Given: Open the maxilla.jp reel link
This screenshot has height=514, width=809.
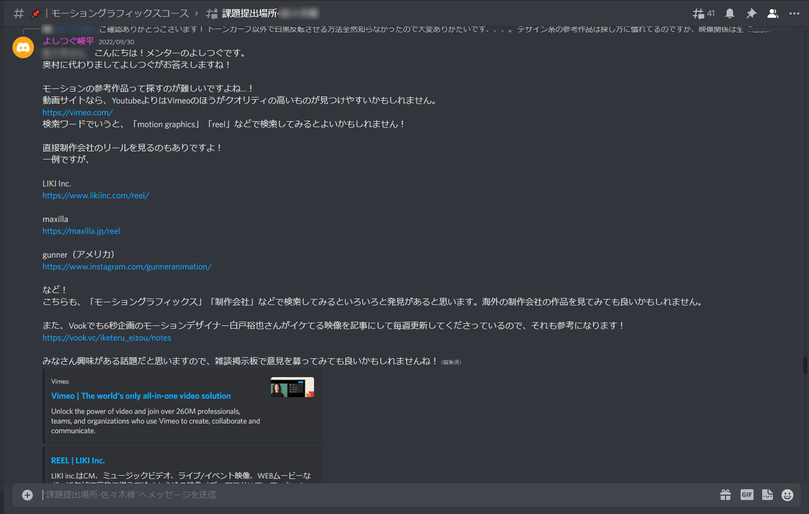Looking at the screenshot, I should click(x=81, y=231).
